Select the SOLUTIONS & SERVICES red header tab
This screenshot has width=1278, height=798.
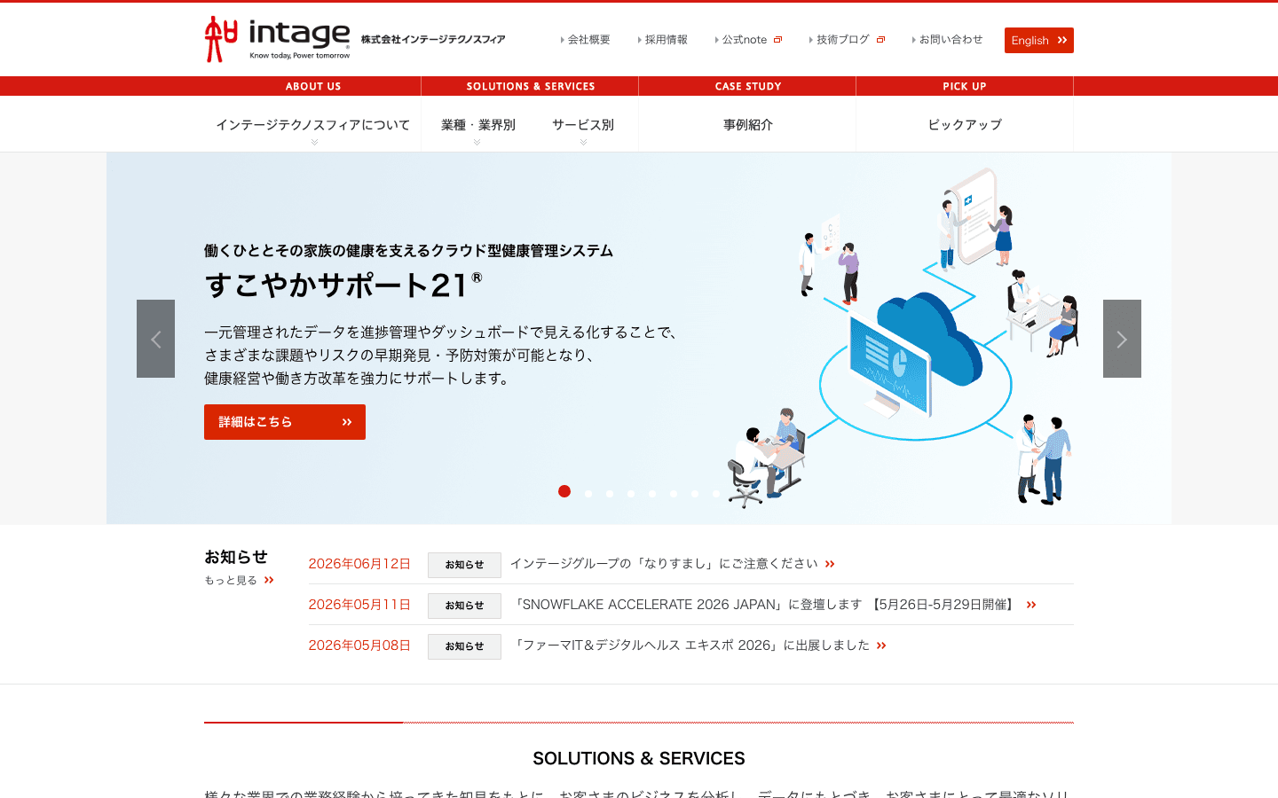point(531,86)
